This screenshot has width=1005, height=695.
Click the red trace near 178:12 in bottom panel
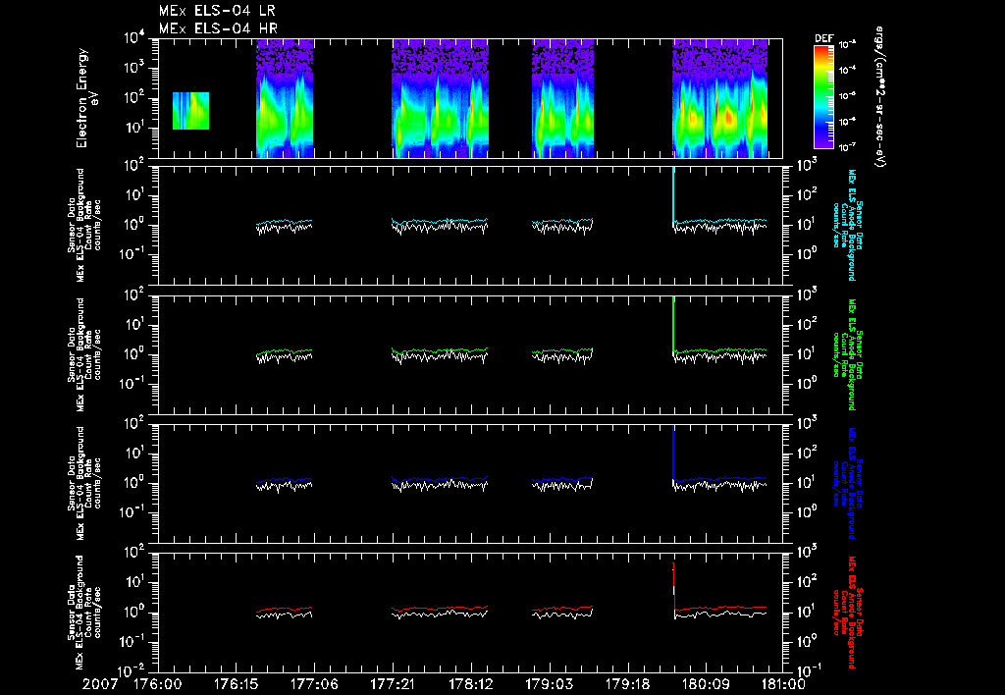coord(440,609)
